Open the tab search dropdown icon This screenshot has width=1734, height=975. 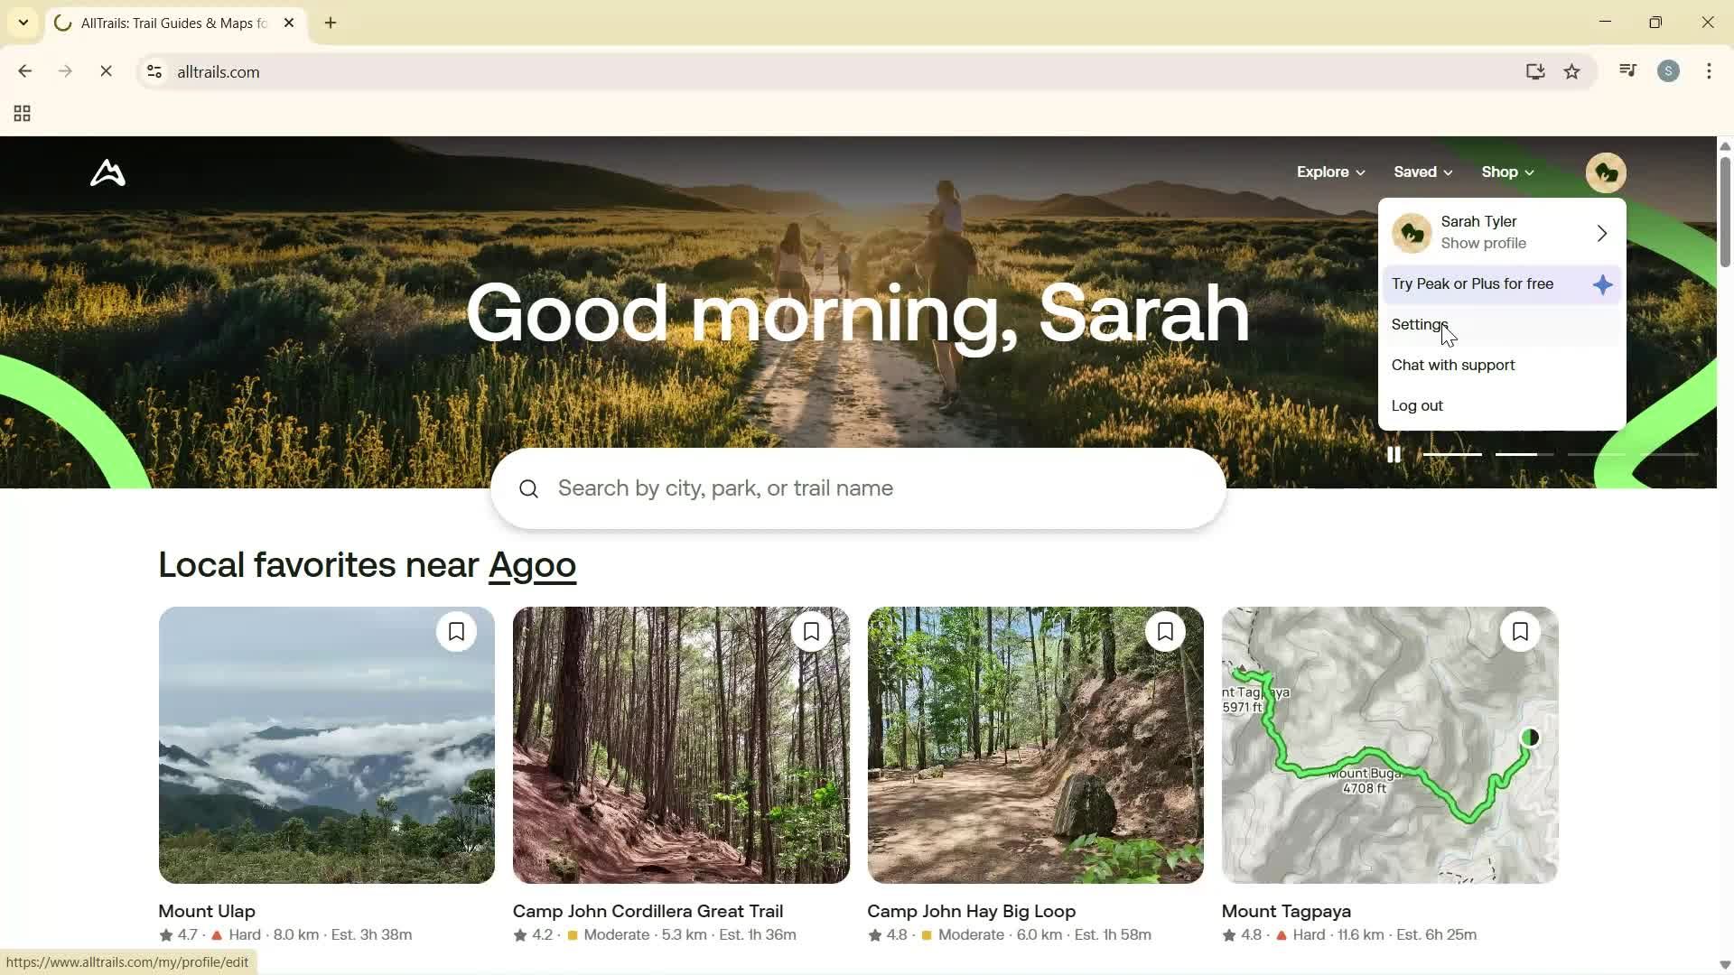[x=23, y=22]
